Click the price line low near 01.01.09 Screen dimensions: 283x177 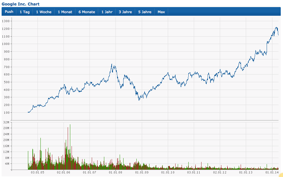pos(139,100)
